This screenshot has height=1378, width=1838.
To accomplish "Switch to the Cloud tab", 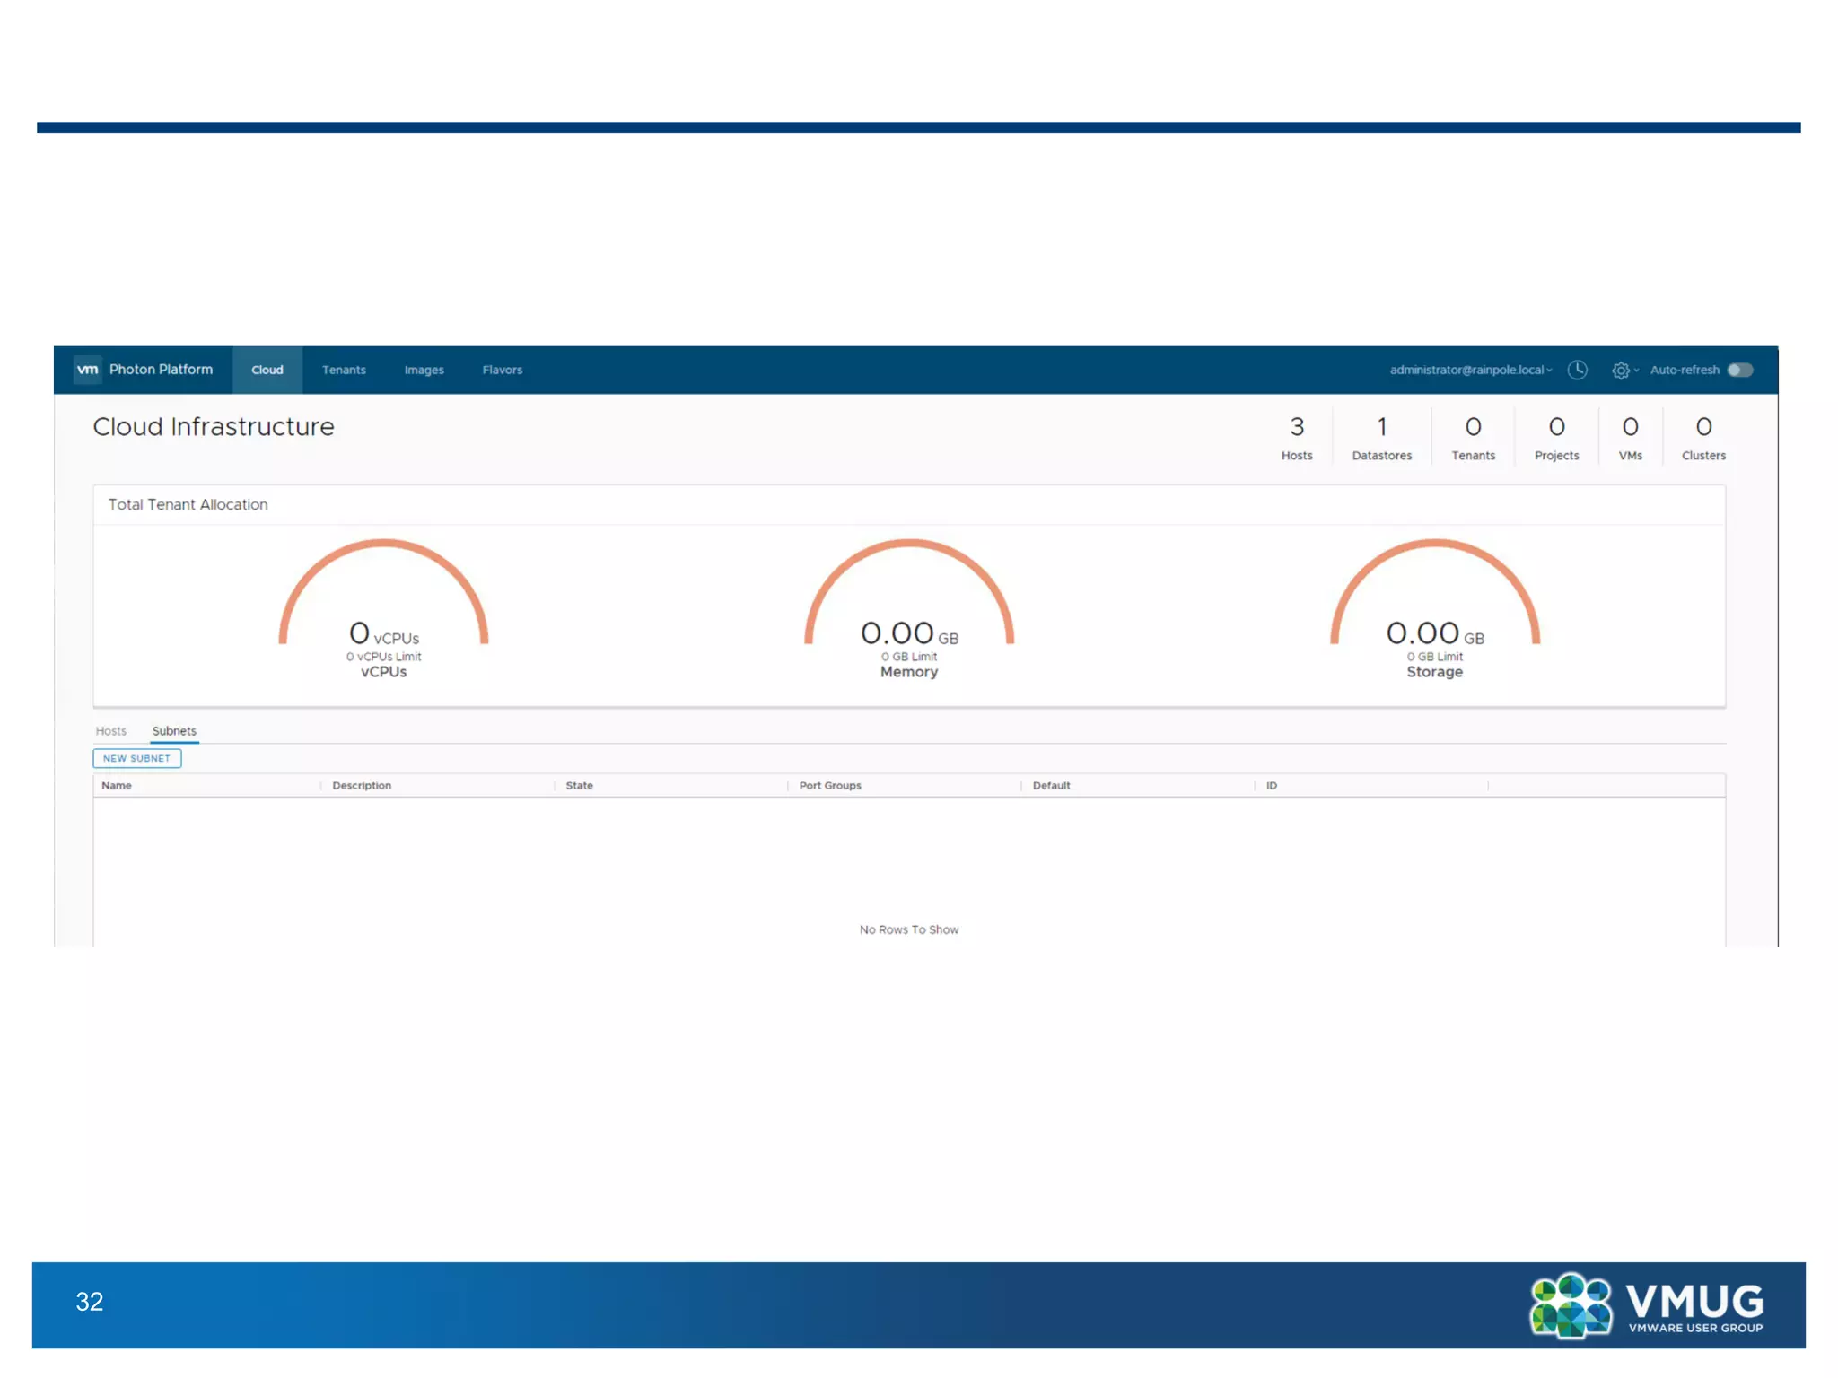I will click(267, 370).
